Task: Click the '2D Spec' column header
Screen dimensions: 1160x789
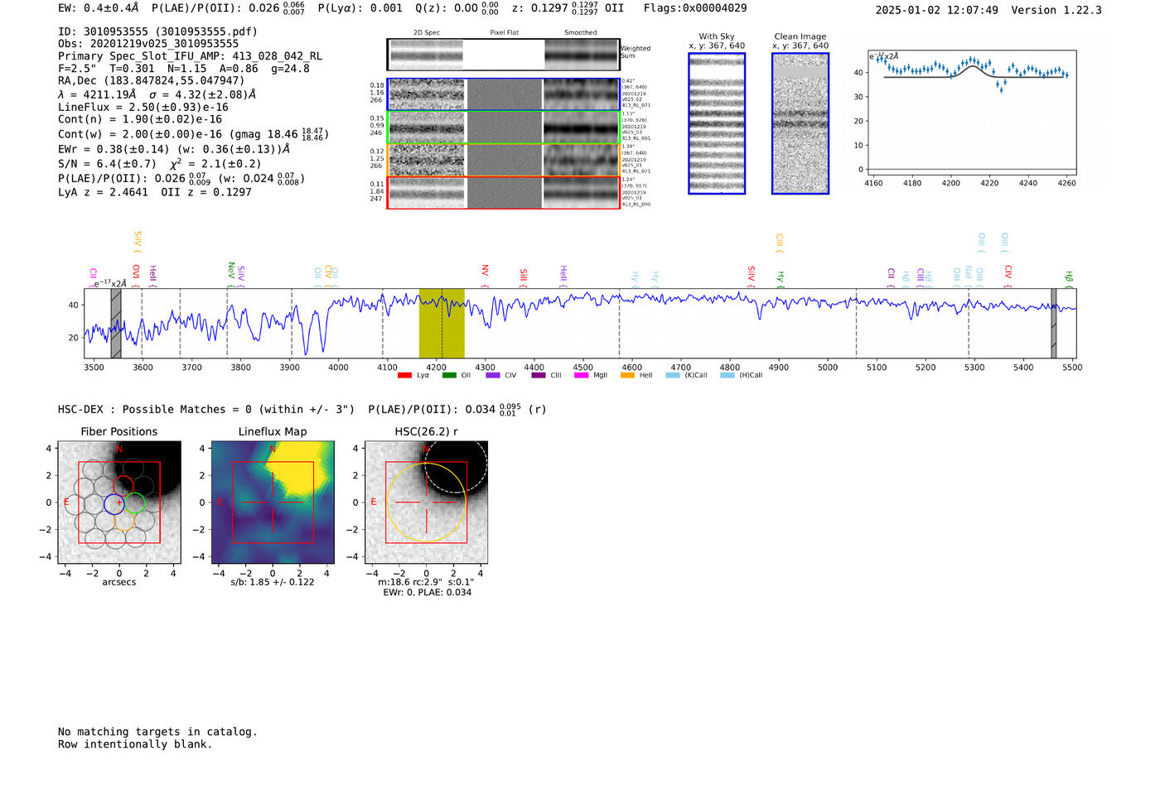Action: pyautogui.click(x=427, y=33)
